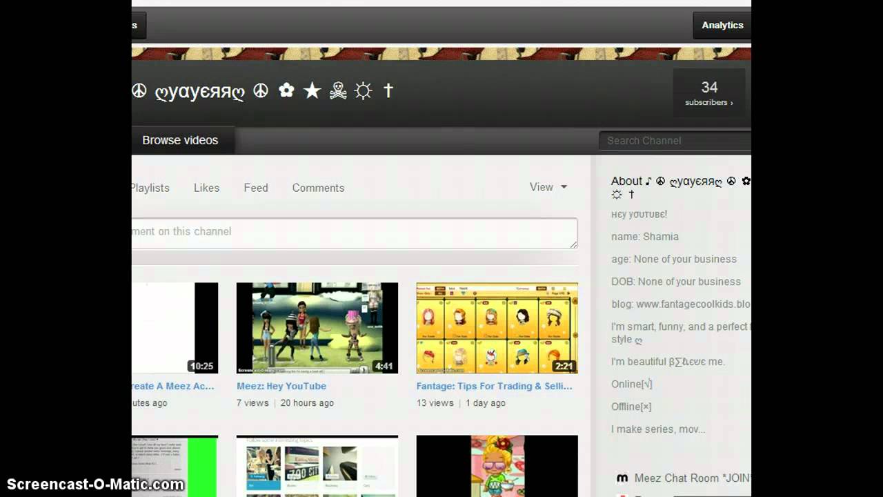883x497 pixels.
Task: Click the 'hey youtube!' text in About section
Action: (639, 214)
